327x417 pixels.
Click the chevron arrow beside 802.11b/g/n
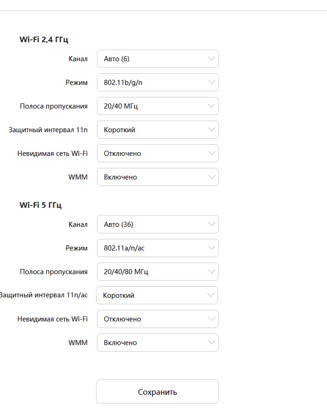pos(212,83)
